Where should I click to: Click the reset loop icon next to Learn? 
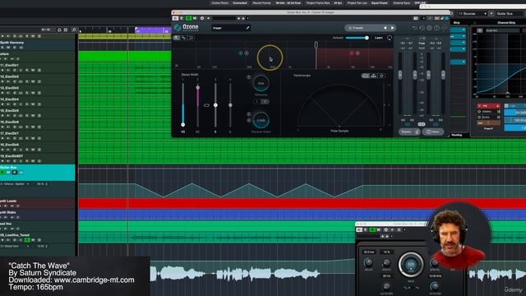(x=389, y=38)
